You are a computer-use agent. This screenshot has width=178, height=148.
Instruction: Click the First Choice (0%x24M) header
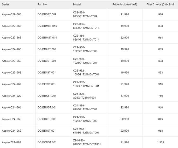tap(160, 4)
